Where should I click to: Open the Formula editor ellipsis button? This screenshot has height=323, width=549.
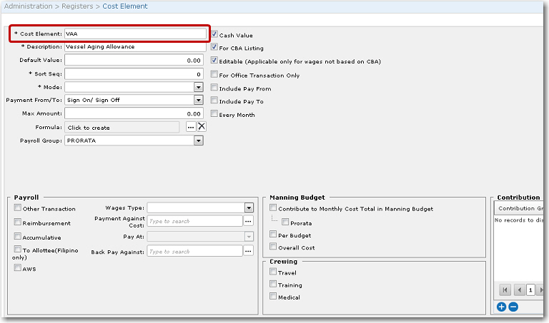190,127
